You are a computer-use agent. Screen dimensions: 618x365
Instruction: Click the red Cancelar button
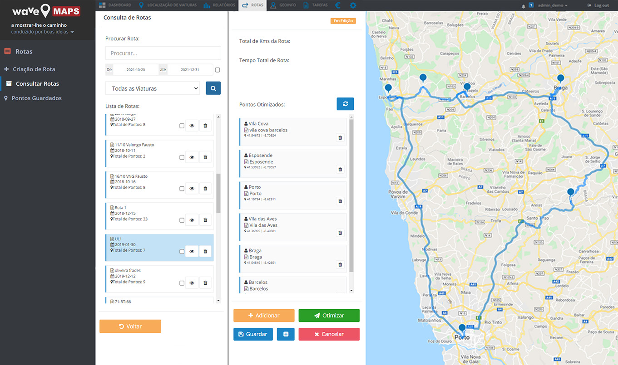point(329,334)
